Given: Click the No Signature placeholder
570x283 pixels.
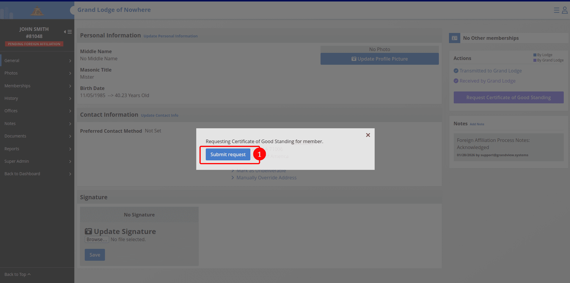Looking at the screenshot, I should 139,215.
